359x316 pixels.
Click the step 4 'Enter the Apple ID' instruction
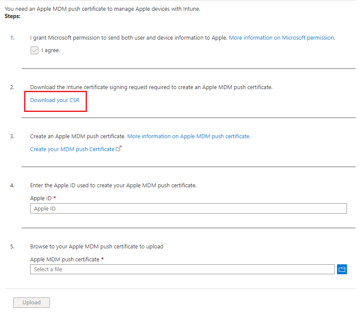click(113, 186)
